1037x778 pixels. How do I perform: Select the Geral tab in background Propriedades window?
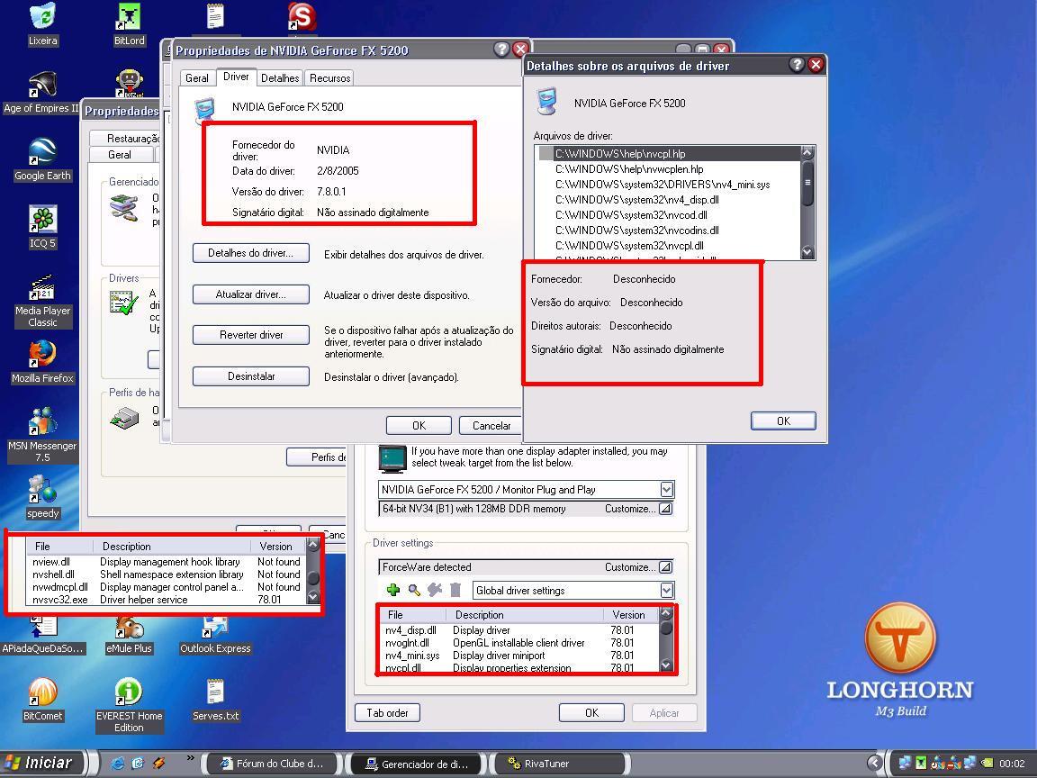pyautogui.click(x=120, y=155)
